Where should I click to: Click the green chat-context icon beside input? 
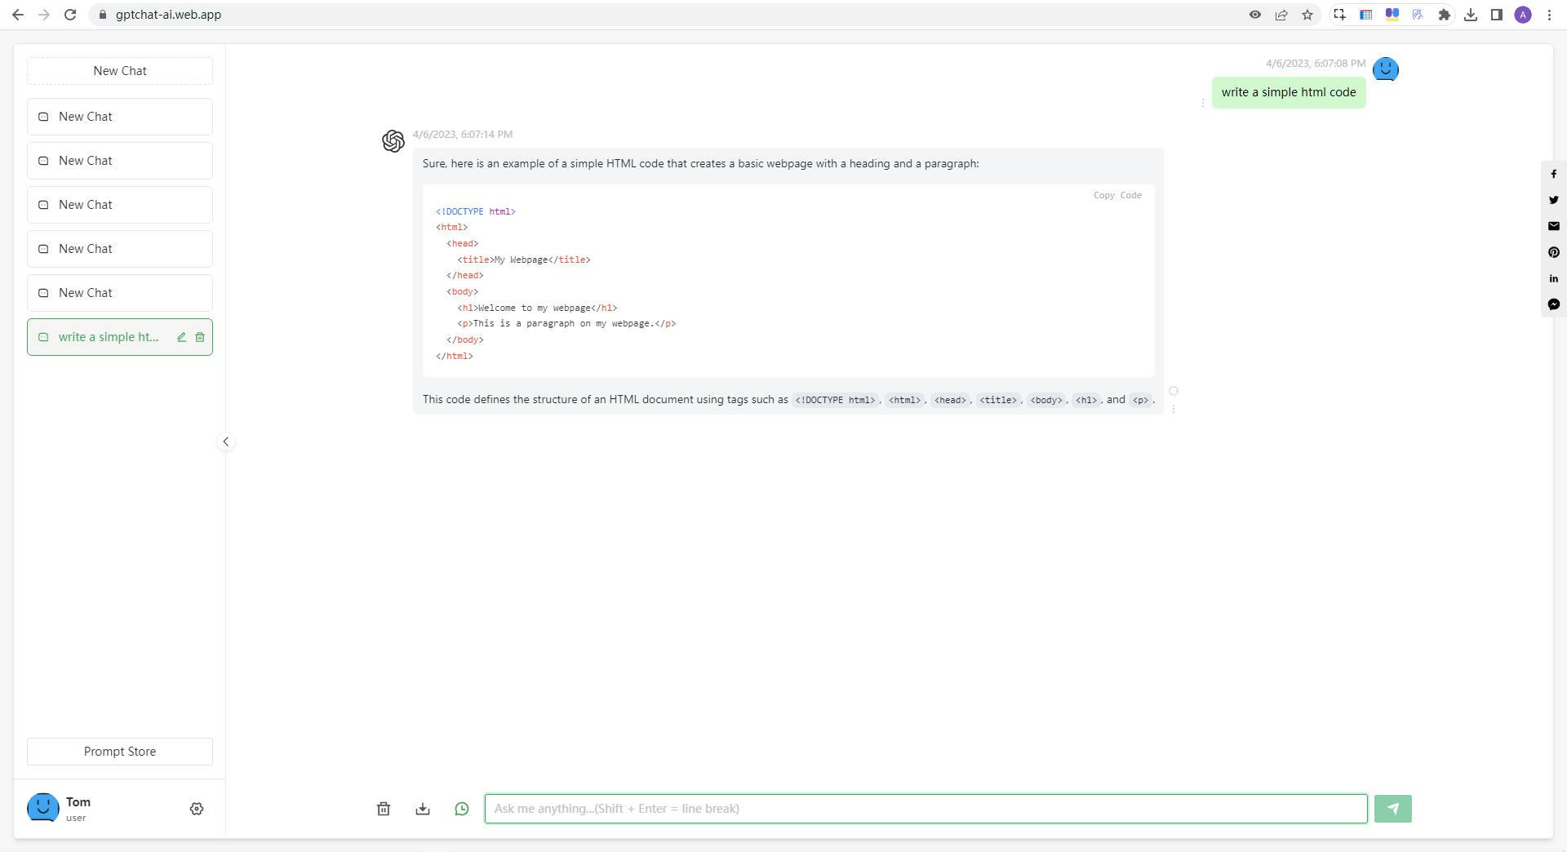pos(462,809)
